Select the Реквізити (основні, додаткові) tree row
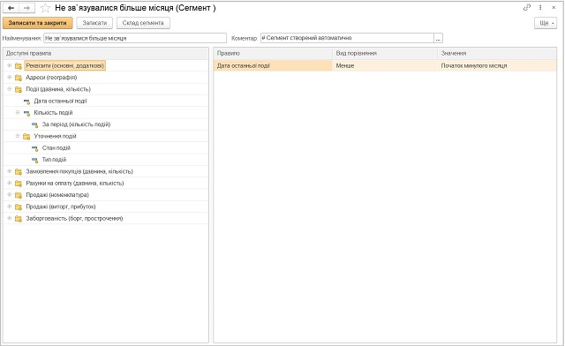 tap(106, 65)
